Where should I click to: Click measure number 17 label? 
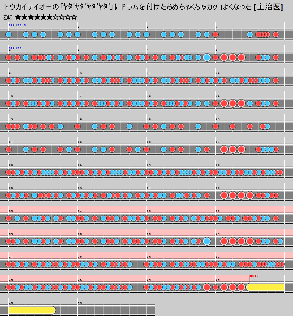point(11,120)
